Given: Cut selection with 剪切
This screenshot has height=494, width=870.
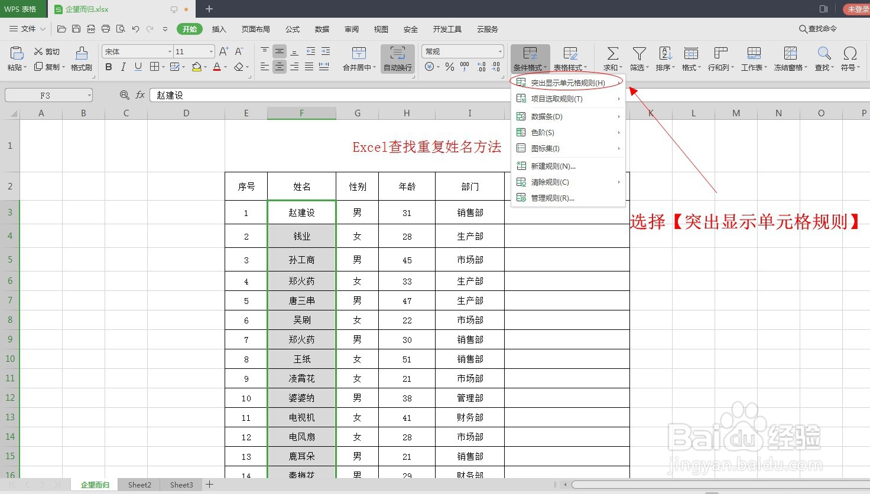Looking at the screenshot, I should click(47, 52).
